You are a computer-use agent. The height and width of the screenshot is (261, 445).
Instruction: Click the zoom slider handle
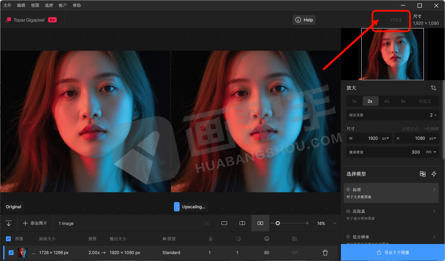pos(278,223)
